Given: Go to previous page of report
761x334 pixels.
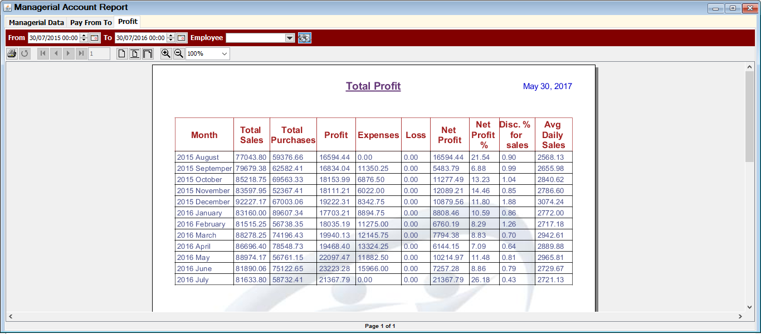Looking at the screenshot, I should [56, 53].
